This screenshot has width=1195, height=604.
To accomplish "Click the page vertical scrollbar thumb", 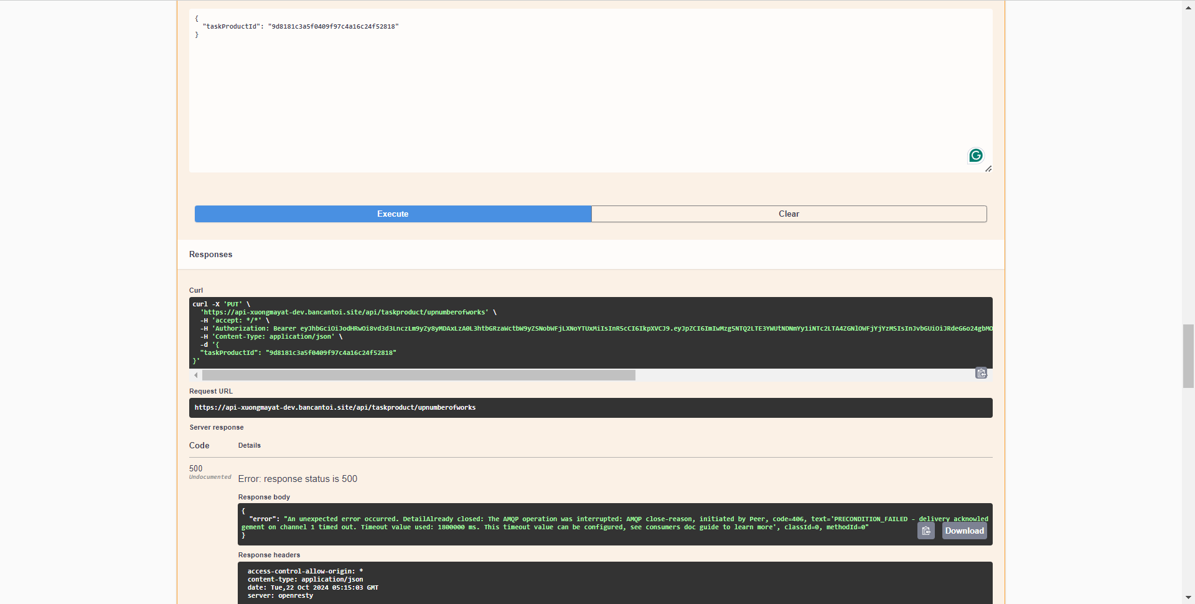I will click(x=1188, y=356).
